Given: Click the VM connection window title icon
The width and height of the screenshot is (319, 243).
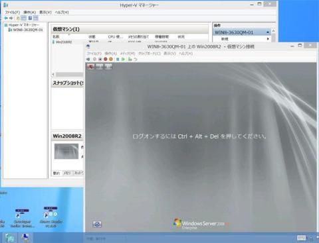Looking at the screenshot, I should click(88, 46).
